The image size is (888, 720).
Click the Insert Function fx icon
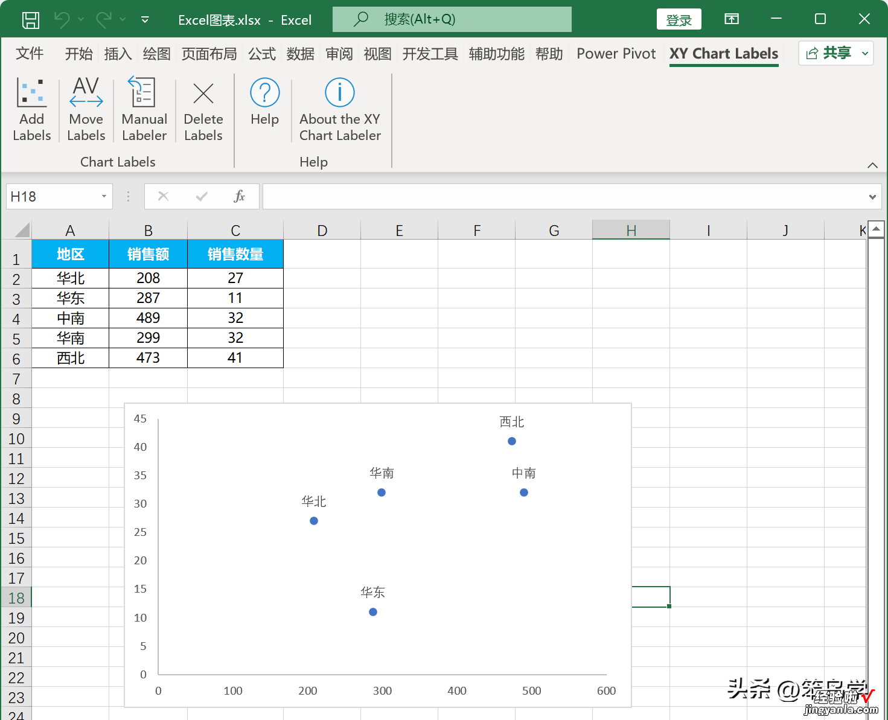pos(240,196)
